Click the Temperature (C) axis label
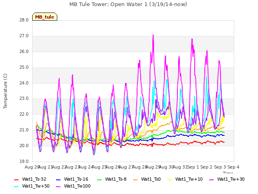Screen dimensions: 258x194 tap(5, 91)
